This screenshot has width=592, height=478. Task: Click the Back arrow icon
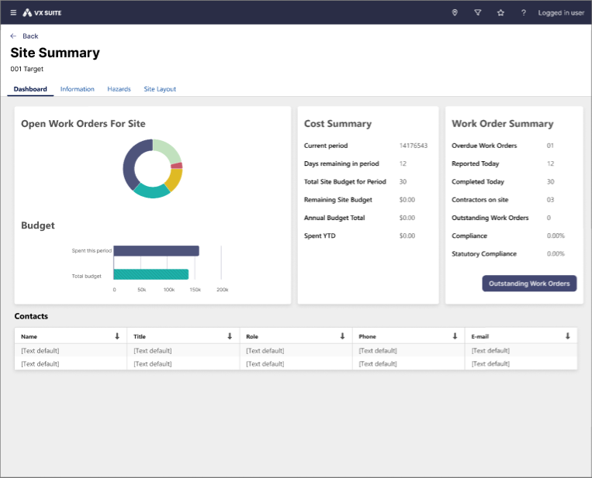13,36
